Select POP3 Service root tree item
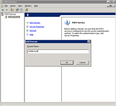116x106 pixels. point(10,14)
